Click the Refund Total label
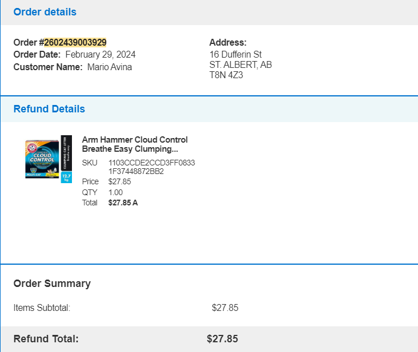Image resolution: width=418 pixels, height=352 pixels. click(46, 339)
